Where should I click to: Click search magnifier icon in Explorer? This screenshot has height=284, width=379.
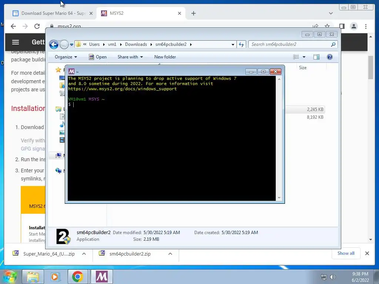333,44
